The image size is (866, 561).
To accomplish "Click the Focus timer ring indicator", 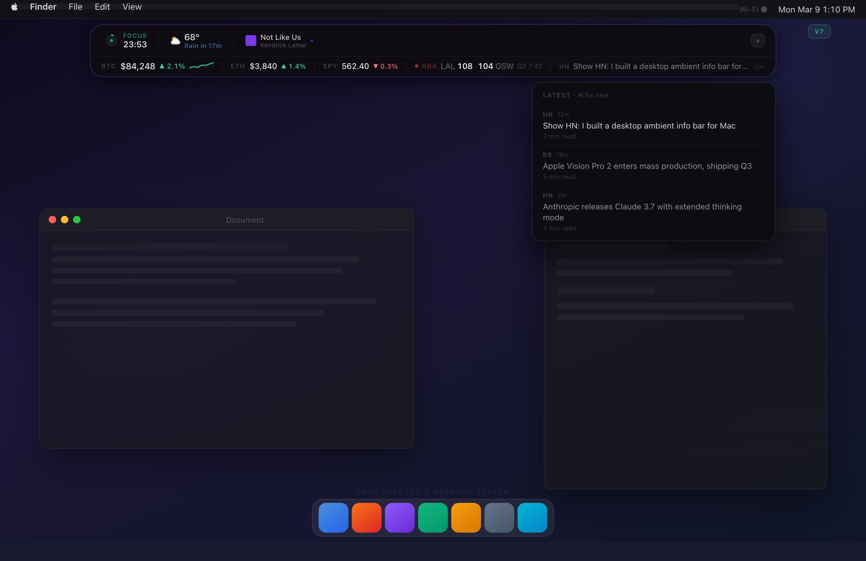I will point(111,40).
